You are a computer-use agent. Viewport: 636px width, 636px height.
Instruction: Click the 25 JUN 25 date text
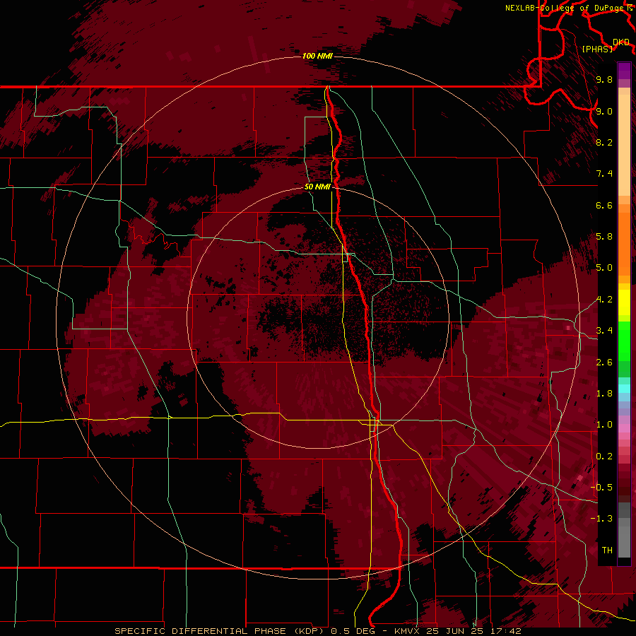[x=453, y=631]
